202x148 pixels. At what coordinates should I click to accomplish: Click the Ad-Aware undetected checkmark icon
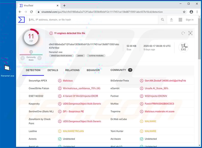pos(141,139)
